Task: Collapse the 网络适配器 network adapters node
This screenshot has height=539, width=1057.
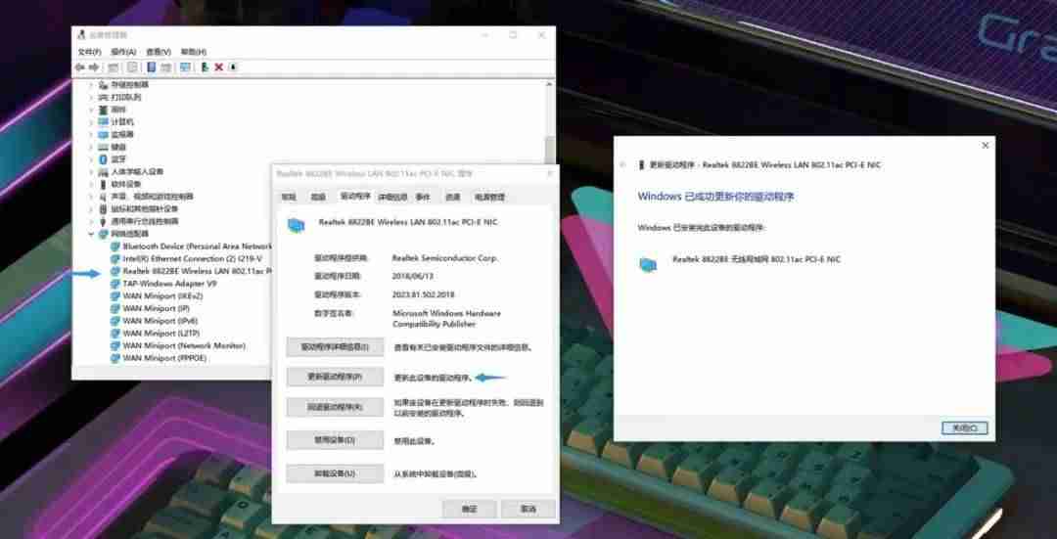Action: pyautogui.click(x=91, y=234)
